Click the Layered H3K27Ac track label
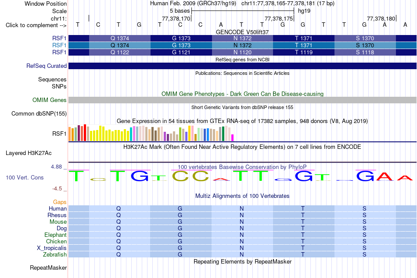417x278 pixels. (x=29, y=153)
